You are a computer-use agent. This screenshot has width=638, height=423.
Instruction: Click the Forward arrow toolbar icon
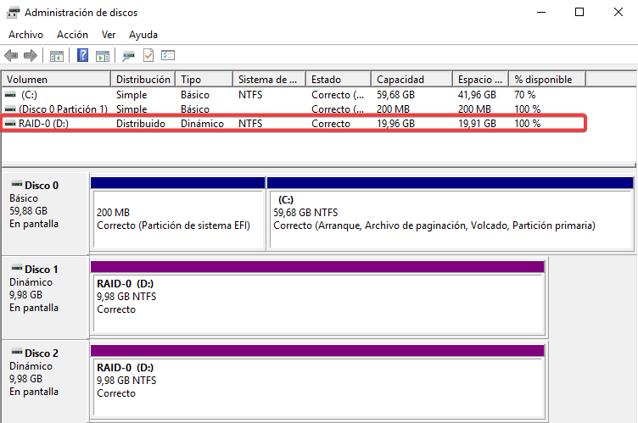(31, 56)
